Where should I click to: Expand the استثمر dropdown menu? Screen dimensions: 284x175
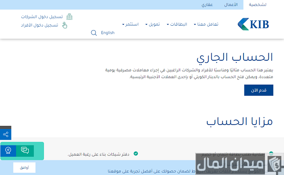(130, 24)
